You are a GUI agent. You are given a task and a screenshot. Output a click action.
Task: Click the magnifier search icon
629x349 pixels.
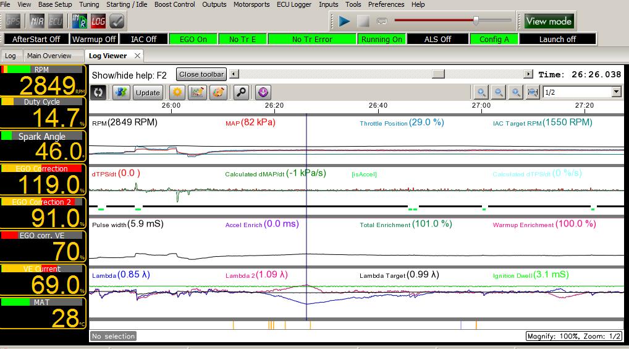pyautogui.click(x=241, y=92)
